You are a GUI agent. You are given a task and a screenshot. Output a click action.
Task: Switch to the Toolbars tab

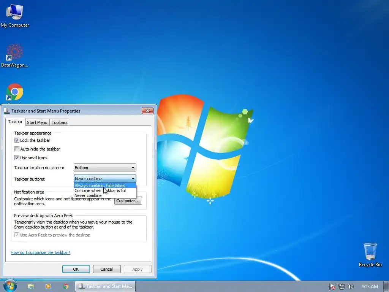coord(60,122)
